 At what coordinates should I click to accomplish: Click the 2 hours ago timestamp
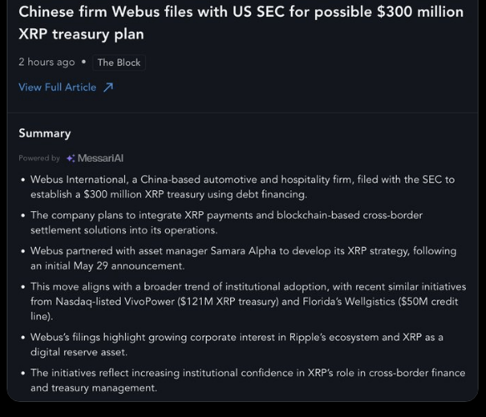[47, 63]
